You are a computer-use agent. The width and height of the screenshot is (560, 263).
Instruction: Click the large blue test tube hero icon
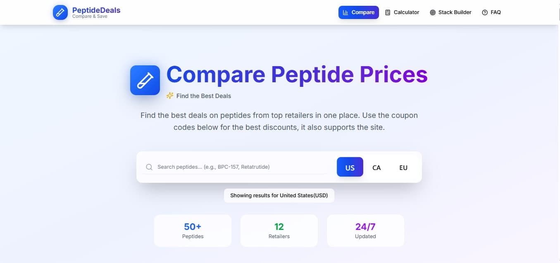pos(145,80)
